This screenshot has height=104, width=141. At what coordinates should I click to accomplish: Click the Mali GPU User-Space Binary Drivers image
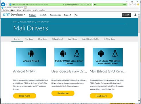tap(69, 57)
